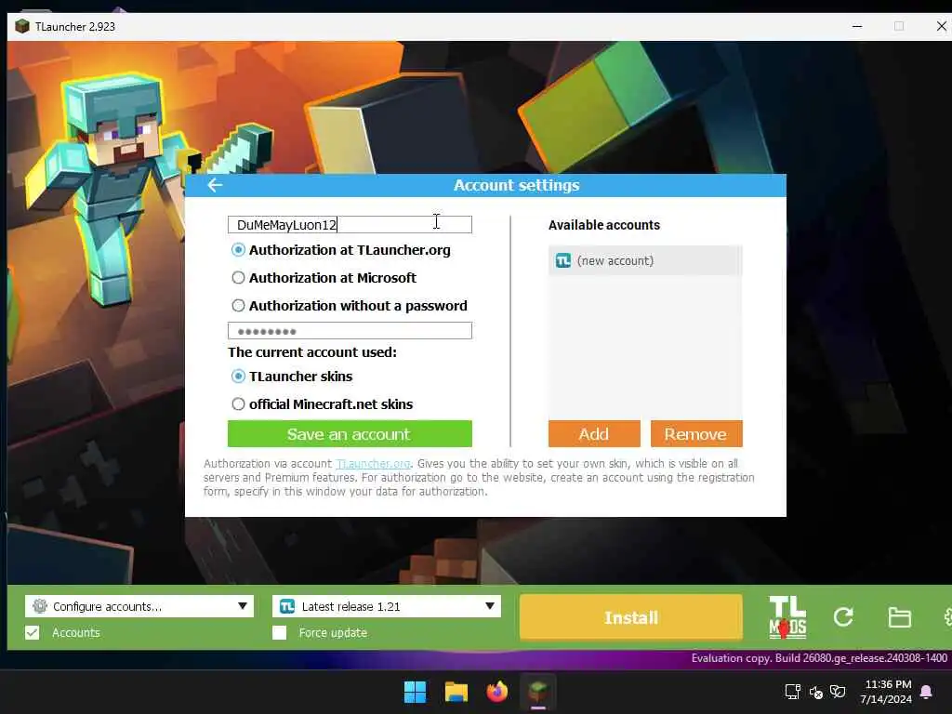Click the network display tray icon
952x714 pixels.
point(792,692)
